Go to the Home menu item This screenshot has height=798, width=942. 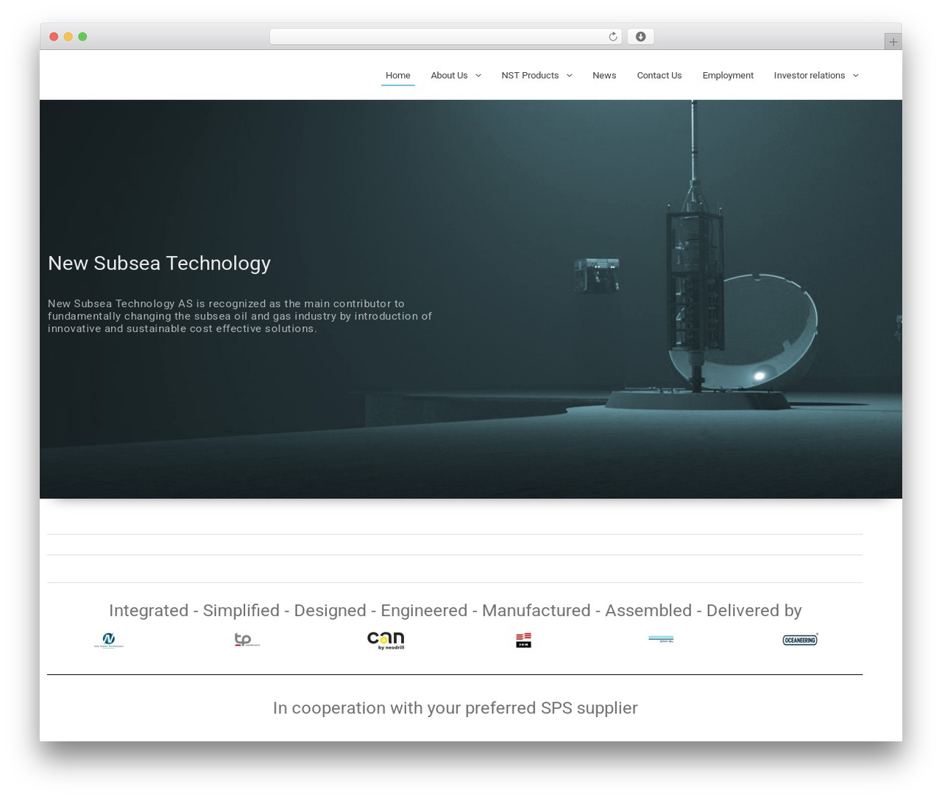[398, 75]
